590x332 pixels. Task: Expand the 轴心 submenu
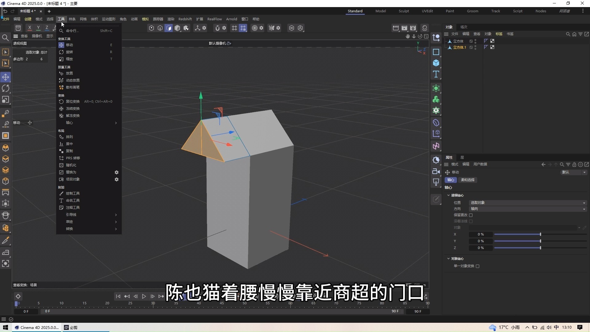88,123
